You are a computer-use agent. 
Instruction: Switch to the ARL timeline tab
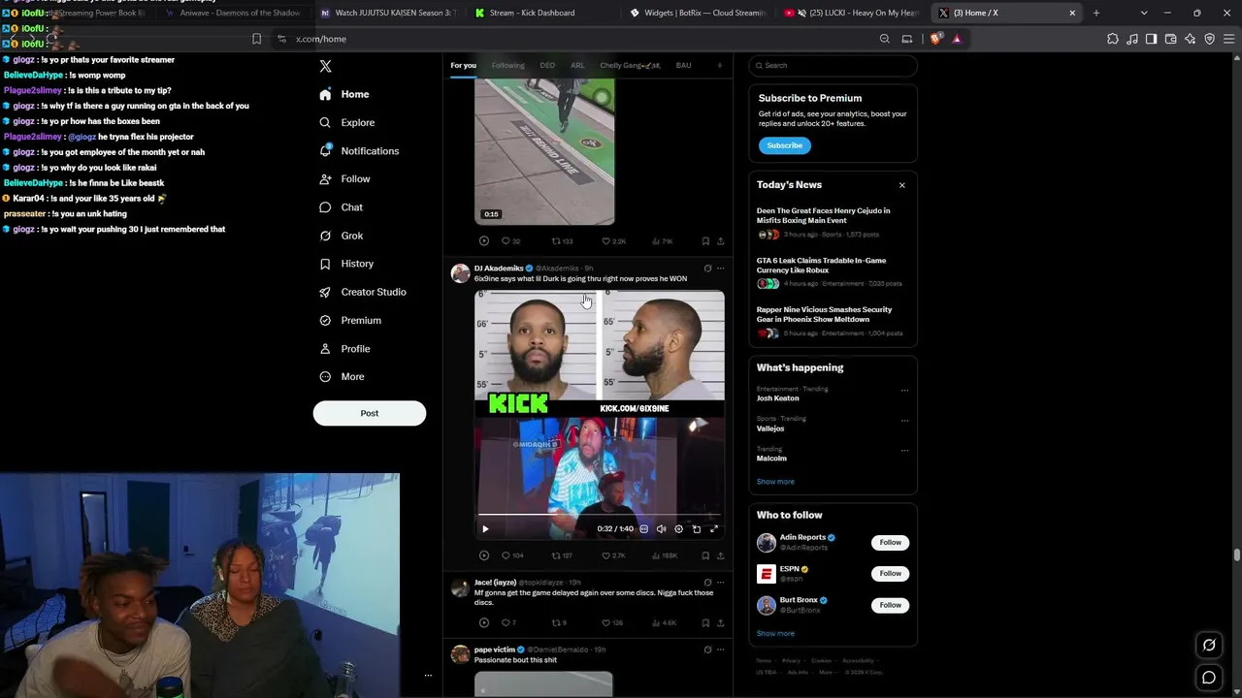[x=577, y=66]
